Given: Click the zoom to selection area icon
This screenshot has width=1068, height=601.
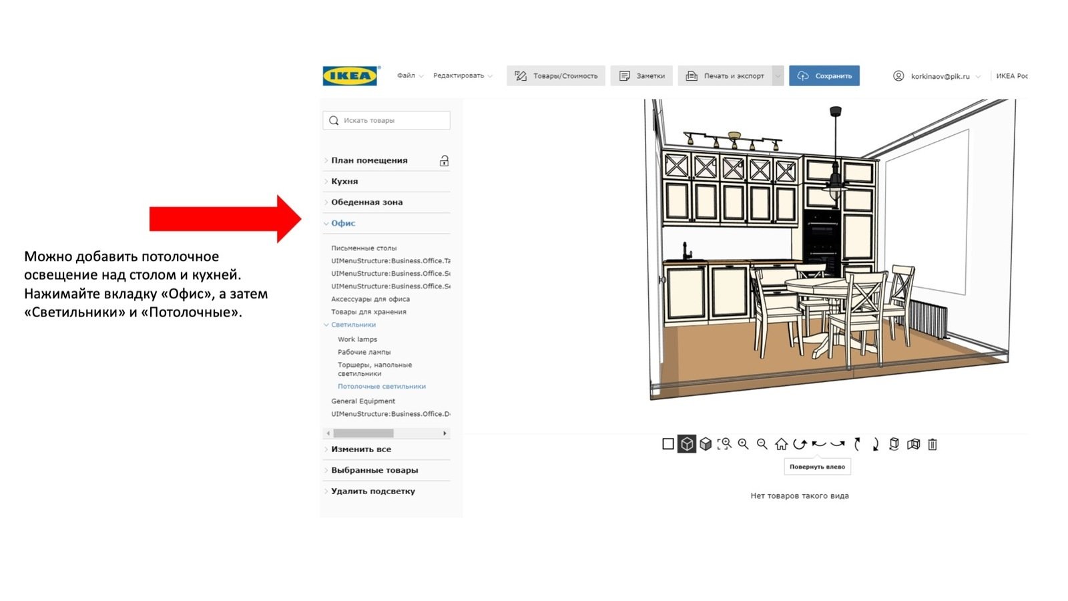Looking at the screenshot, I should (x=724, y=444).
